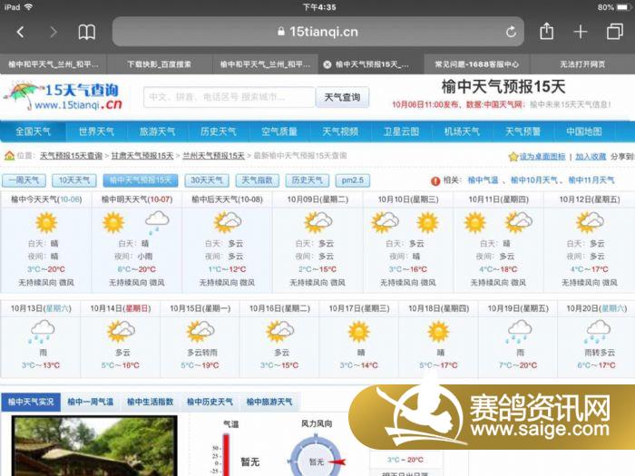The width and height of the screenshot is (635, 476).
Task: Tap the Safari back arrow
Action: point(20,32)
